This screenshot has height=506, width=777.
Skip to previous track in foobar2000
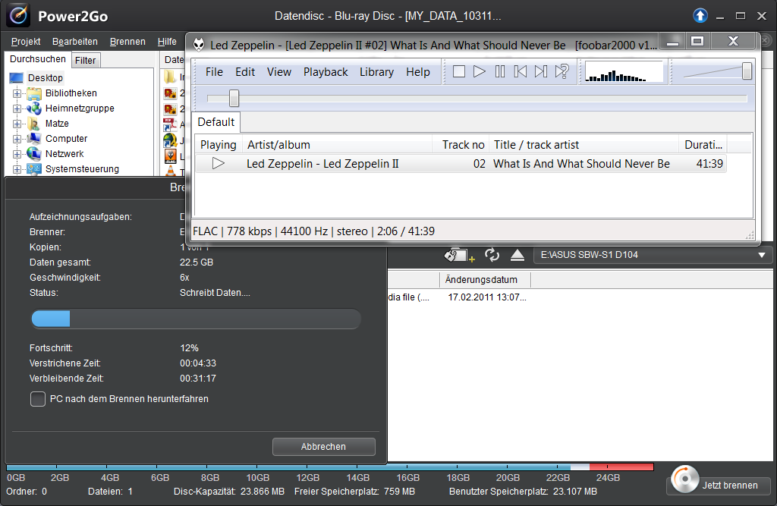pos(521,72)
